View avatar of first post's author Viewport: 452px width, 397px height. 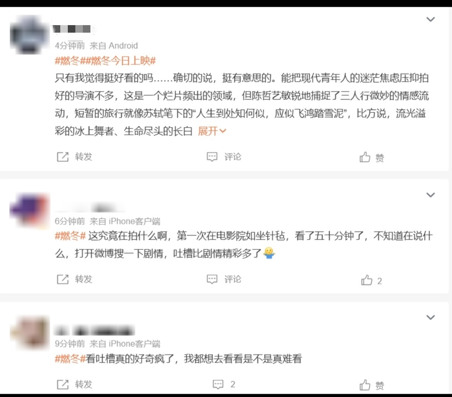29,35
